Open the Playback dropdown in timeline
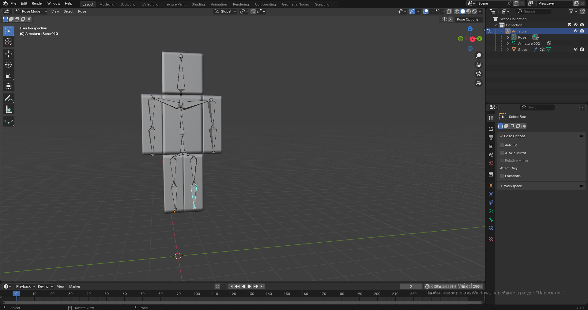588x310 pixels. point(25,286)
